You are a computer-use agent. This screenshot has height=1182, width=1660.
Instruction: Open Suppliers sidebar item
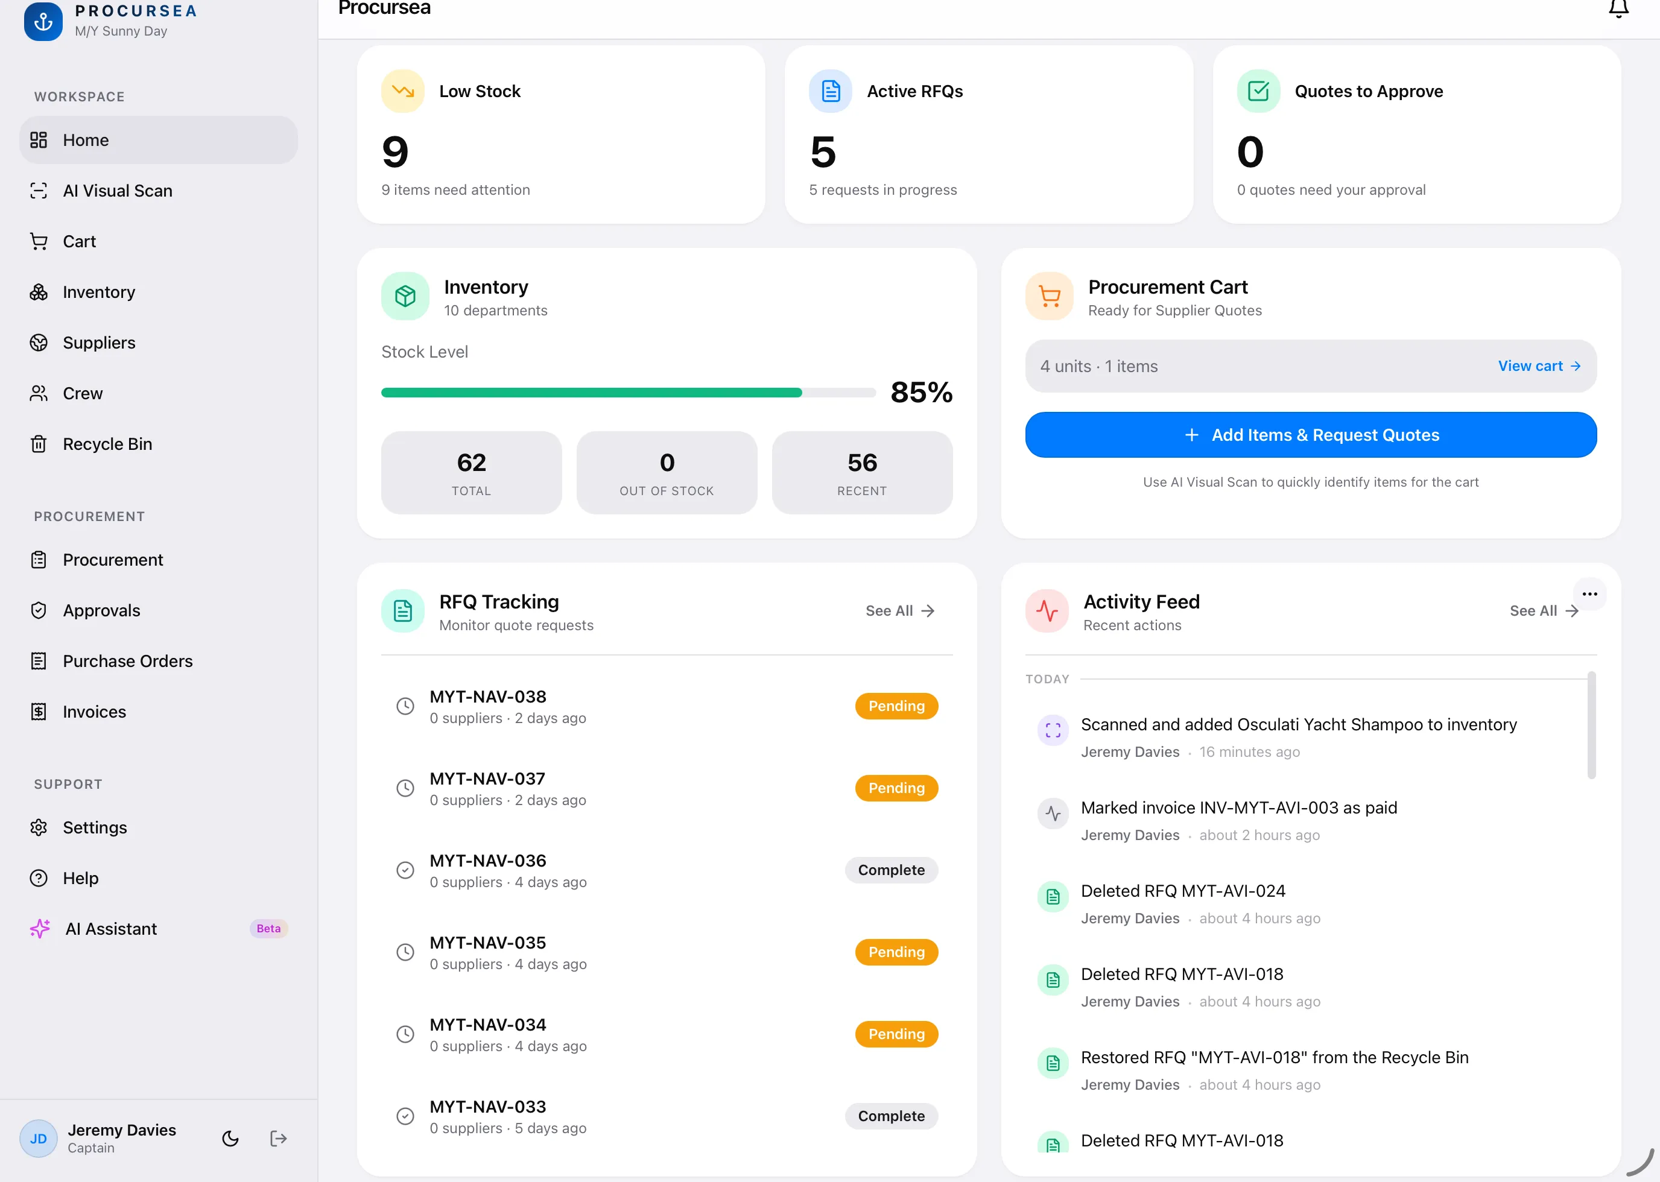pos(159,343)
